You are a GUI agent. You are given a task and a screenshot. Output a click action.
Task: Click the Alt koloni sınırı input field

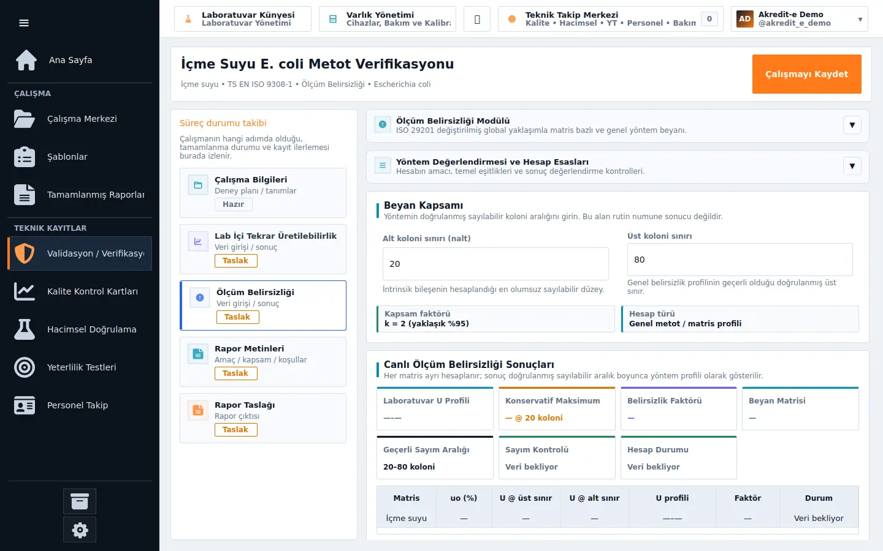coord(495,264)
